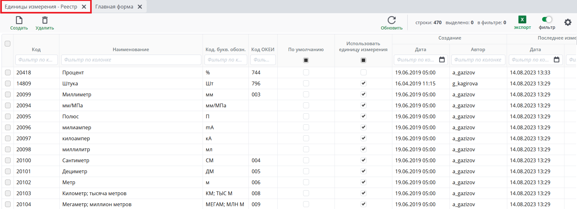Select the row checkbox for Процент

(x=8, y=72)
